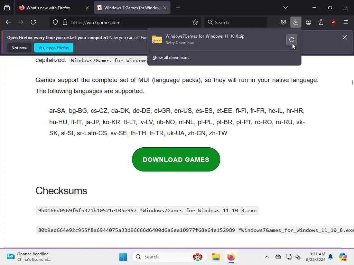The width and height of the screenshot is (354, 265).
Task: Retry the Windows7Games zip download
Action: click(x=292, y=40)
